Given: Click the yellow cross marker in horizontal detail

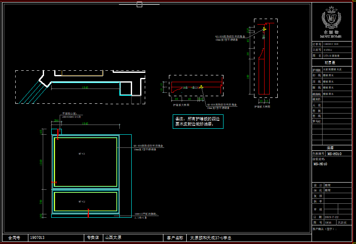Looking at the screenshot, I should pyautogui.click(x=201, y=87).
